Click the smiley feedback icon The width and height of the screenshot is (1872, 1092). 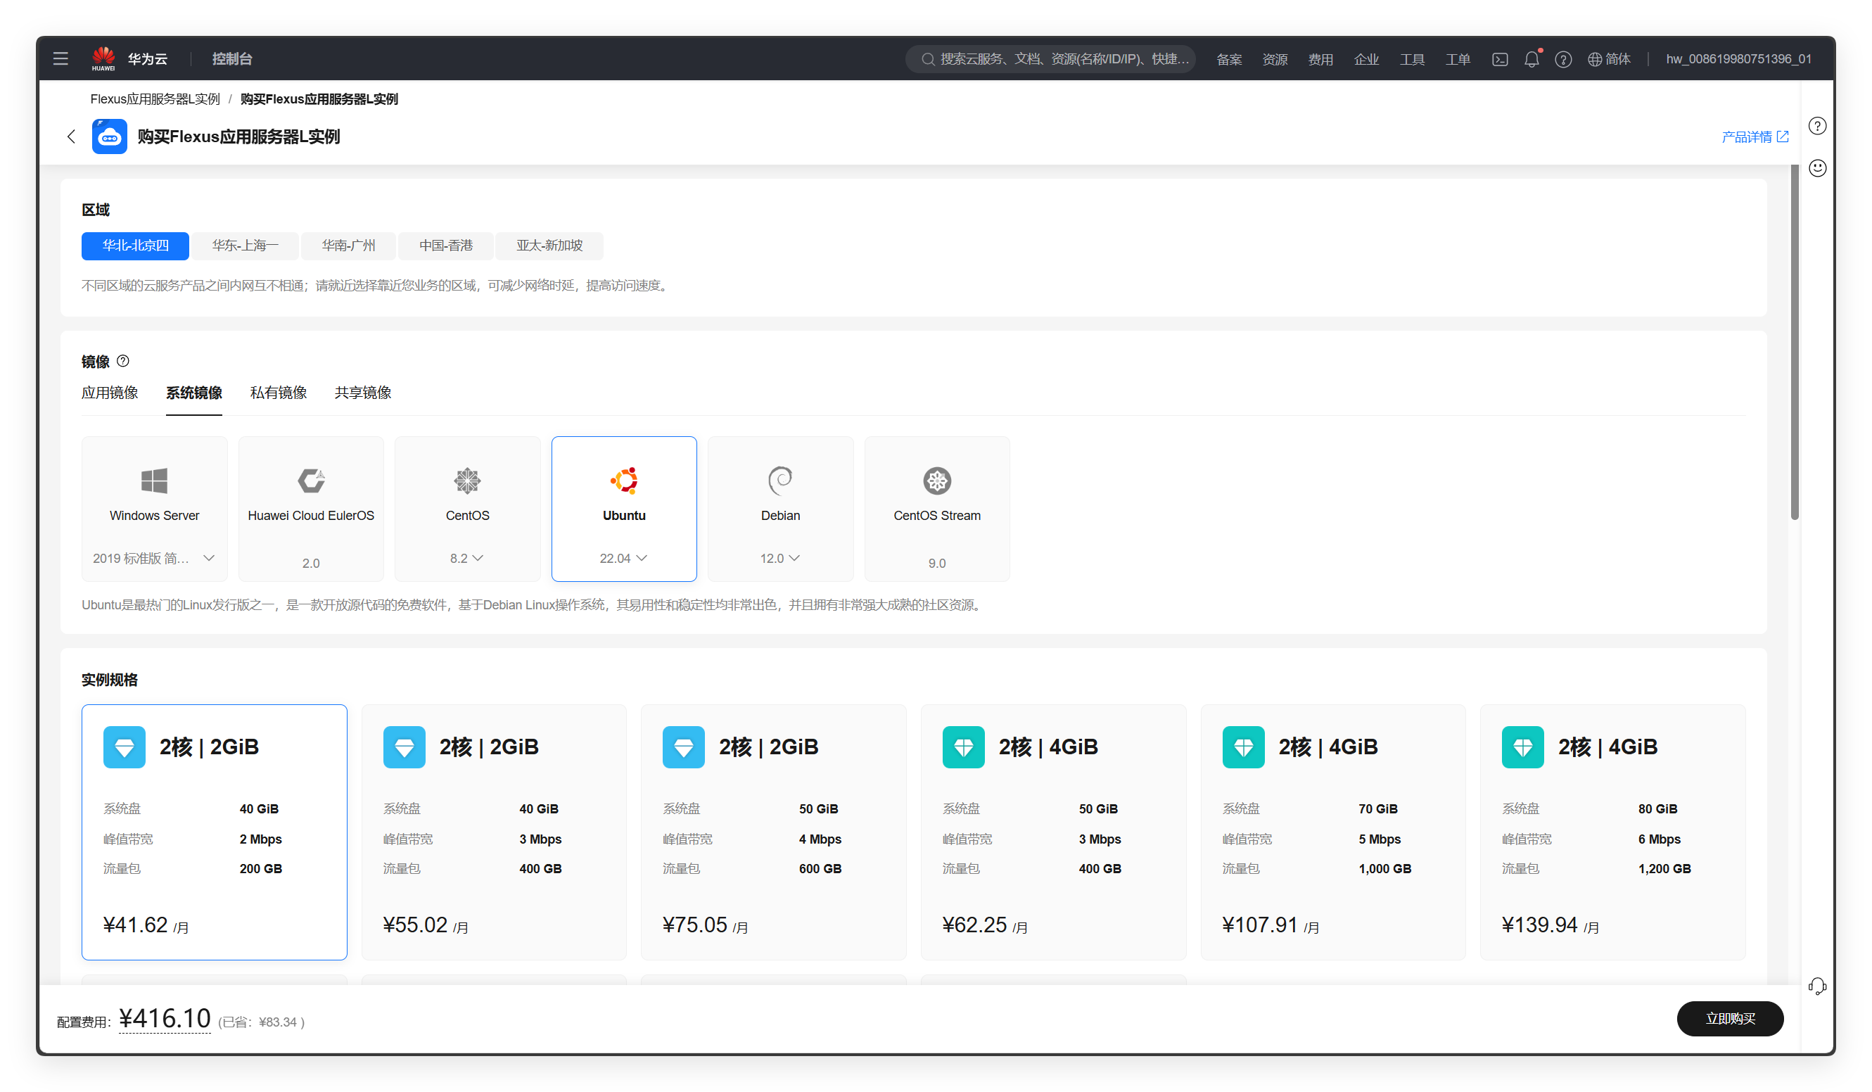[x=1817, y=168]
